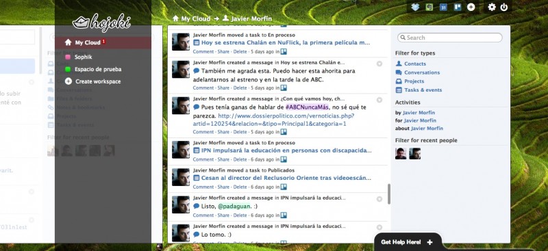The width and height of the screenshot is (548, 251).
Task: Click the Conversations speech bubbles icon
Action: pos(399,72)
